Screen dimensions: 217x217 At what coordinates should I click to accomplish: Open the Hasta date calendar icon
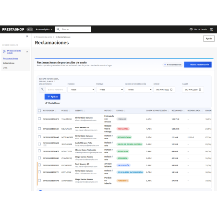point(200,90)
